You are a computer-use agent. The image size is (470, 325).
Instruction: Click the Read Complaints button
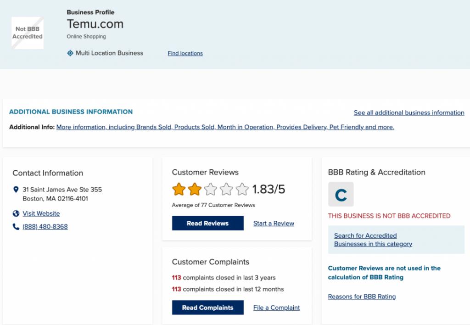click(208, 308)
